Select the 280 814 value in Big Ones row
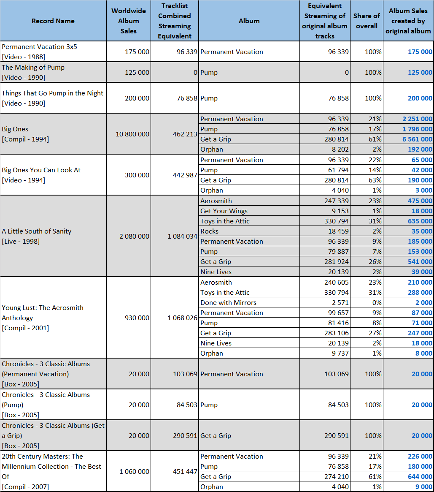434x492 pixels. point(337,139)
